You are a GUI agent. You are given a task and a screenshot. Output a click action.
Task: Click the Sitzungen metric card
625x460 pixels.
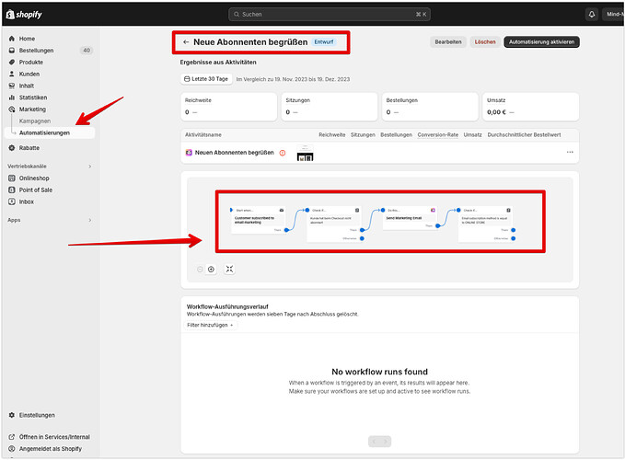[330, 107]
